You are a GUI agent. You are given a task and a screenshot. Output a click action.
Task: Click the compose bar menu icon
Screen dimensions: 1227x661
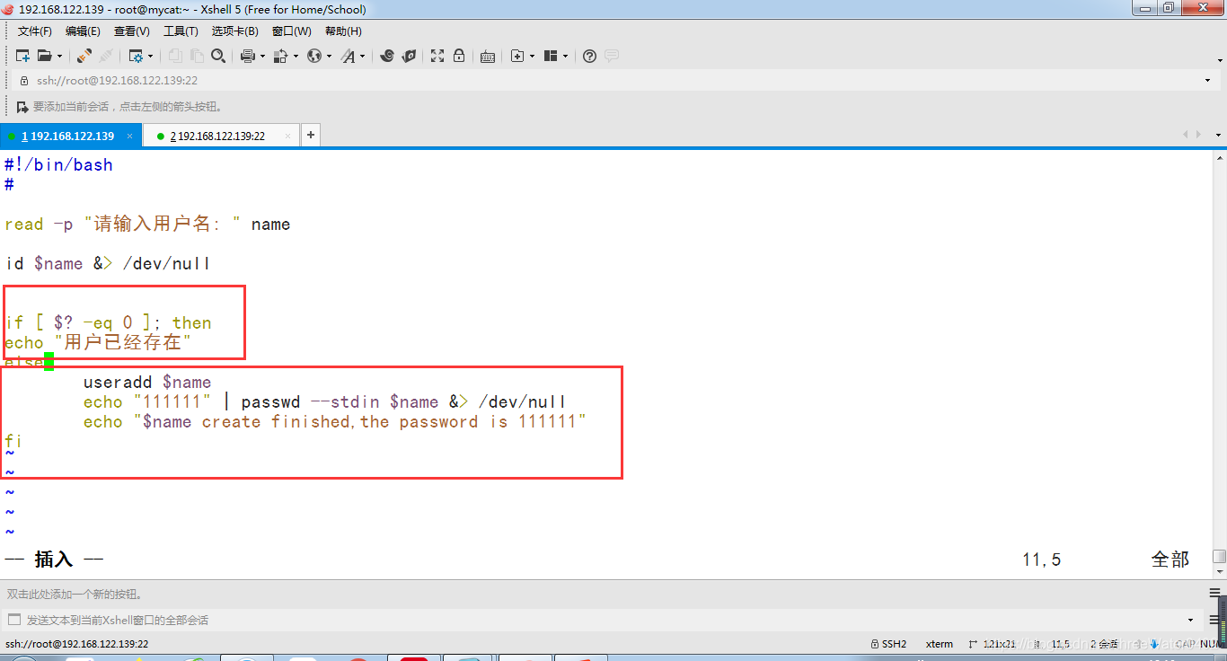[1214, 620]
